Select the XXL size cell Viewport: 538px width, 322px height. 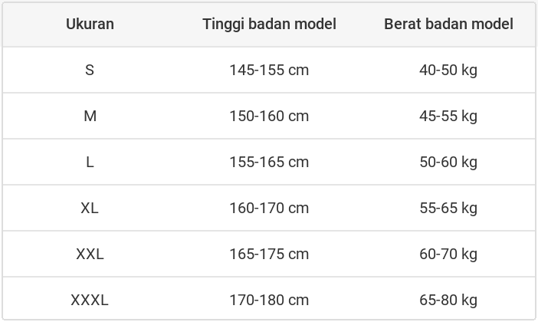click(x=90, y=254)
